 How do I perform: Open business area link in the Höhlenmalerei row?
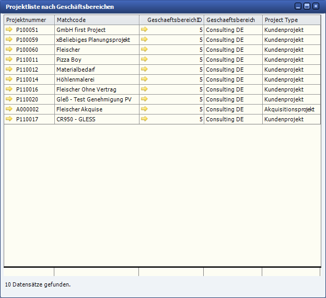point(144,79)
